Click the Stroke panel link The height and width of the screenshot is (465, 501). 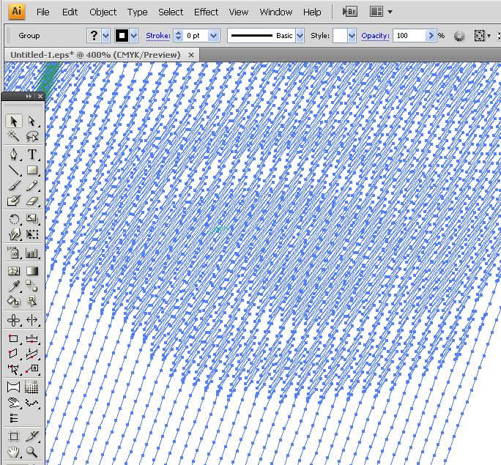(157, 36)
